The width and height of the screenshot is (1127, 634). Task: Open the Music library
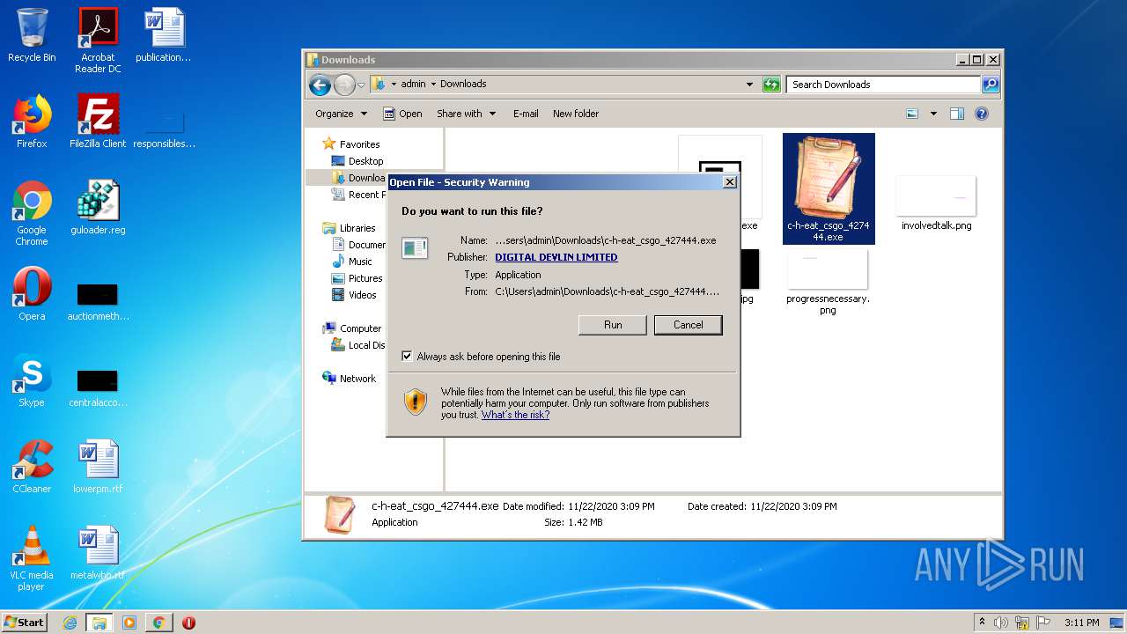point(352,262)
